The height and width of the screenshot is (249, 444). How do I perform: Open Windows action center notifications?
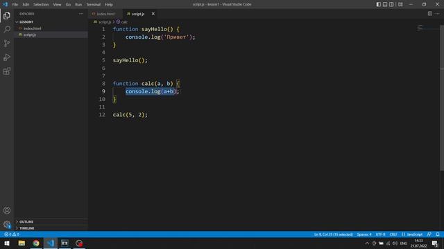[x=435, y=243]
